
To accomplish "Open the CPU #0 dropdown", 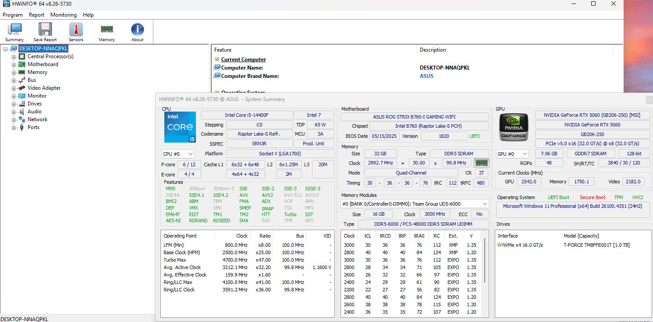I will (178, 154).
